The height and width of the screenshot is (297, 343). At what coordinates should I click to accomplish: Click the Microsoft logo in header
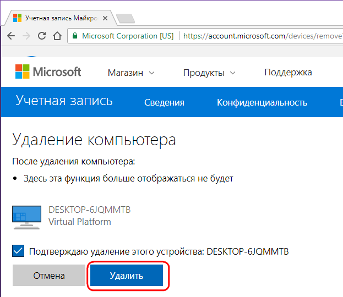click(48, 71)
